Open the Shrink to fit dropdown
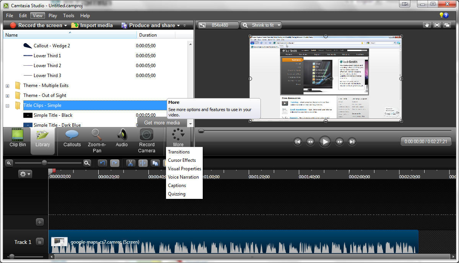459x263 pixels. [x=261, y=25]
